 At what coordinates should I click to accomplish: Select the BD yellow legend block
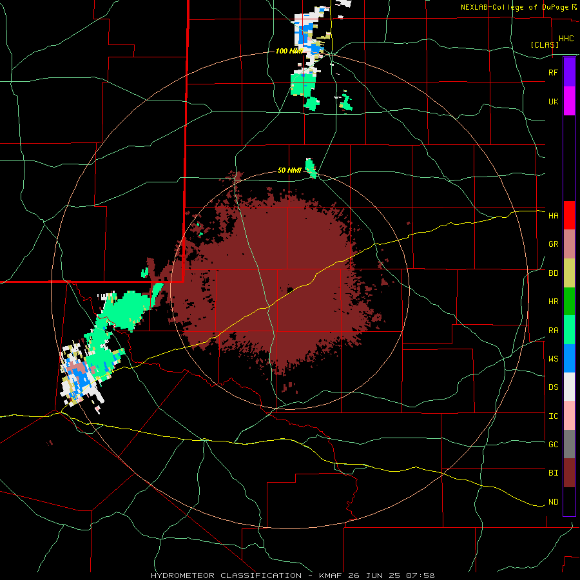click(x=569, y=273)
